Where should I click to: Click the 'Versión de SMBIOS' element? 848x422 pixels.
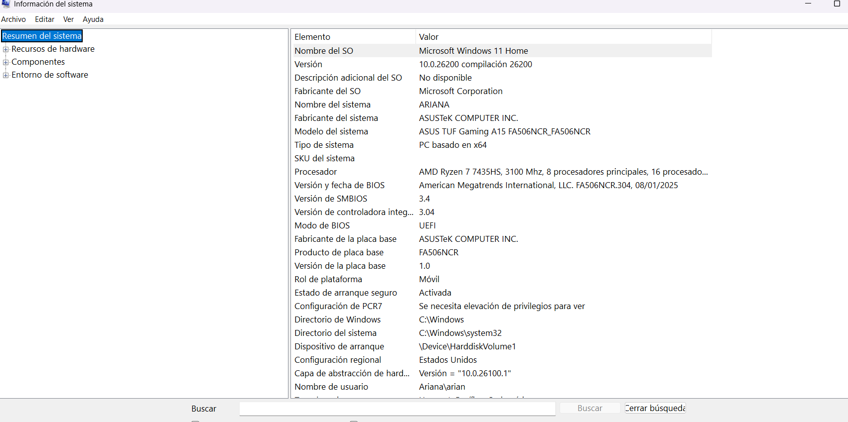click(331, 199)
